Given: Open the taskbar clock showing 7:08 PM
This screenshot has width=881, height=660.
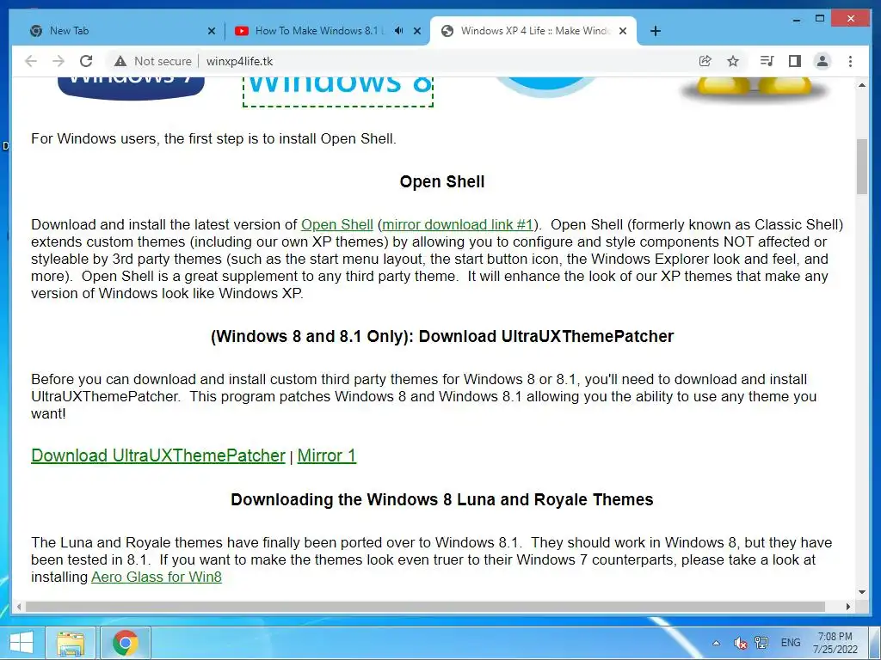Looking at the screenshot, I should pyautogui.click(x=835, y=643).
